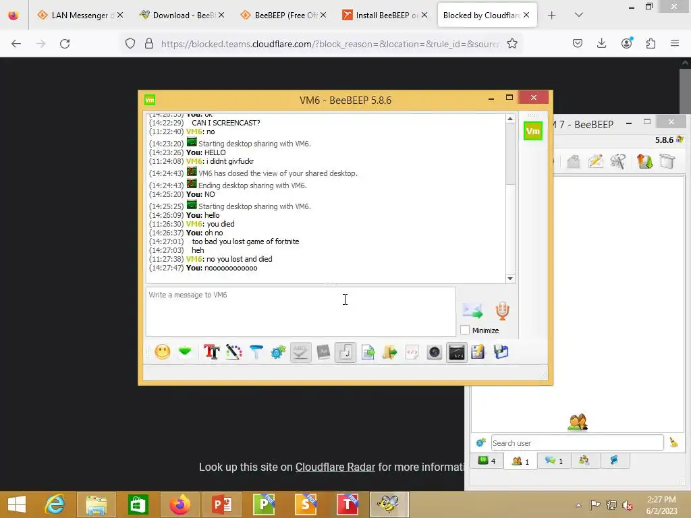691x518 pixels.
Task: Open Internet Explorer from taskbar
Action: [x=55, y=505]
